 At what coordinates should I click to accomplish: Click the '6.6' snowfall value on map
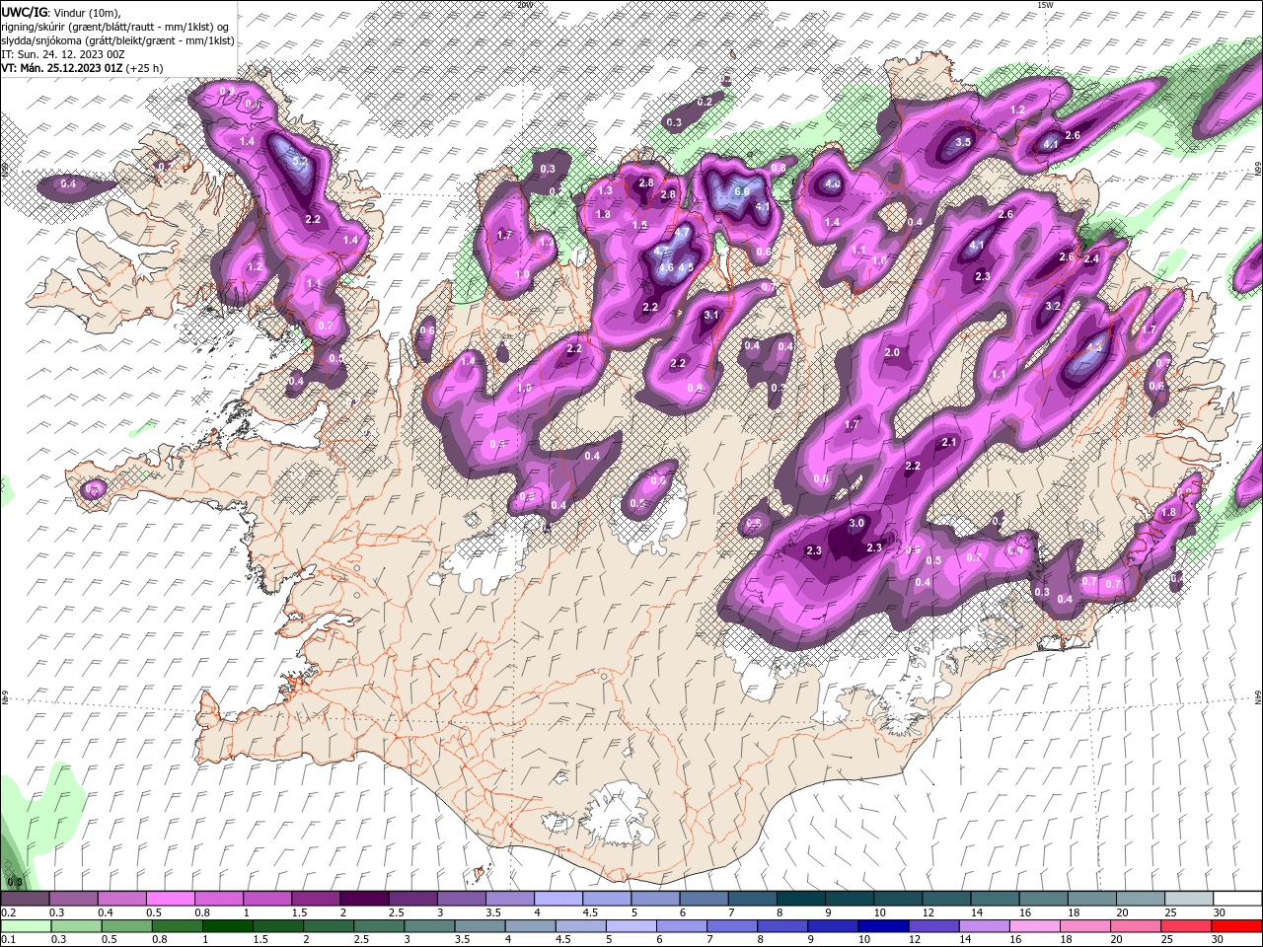click(743, 191)
